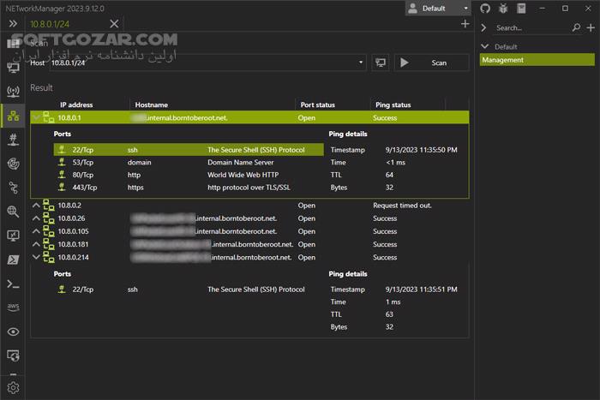Open the AWS Session Manager sidebar icon
Screen dimensions: 600x400
click(13, 307)
